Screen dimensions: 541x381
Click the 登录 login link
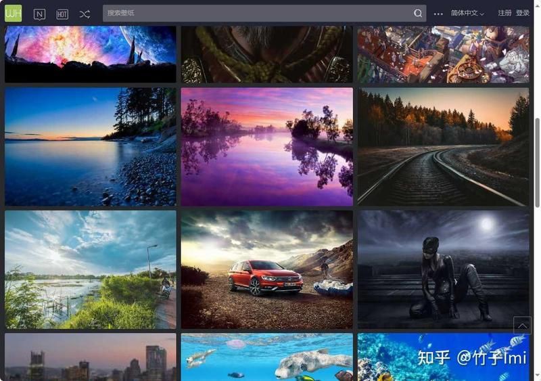pyautogui.click(x=523, y=14)
